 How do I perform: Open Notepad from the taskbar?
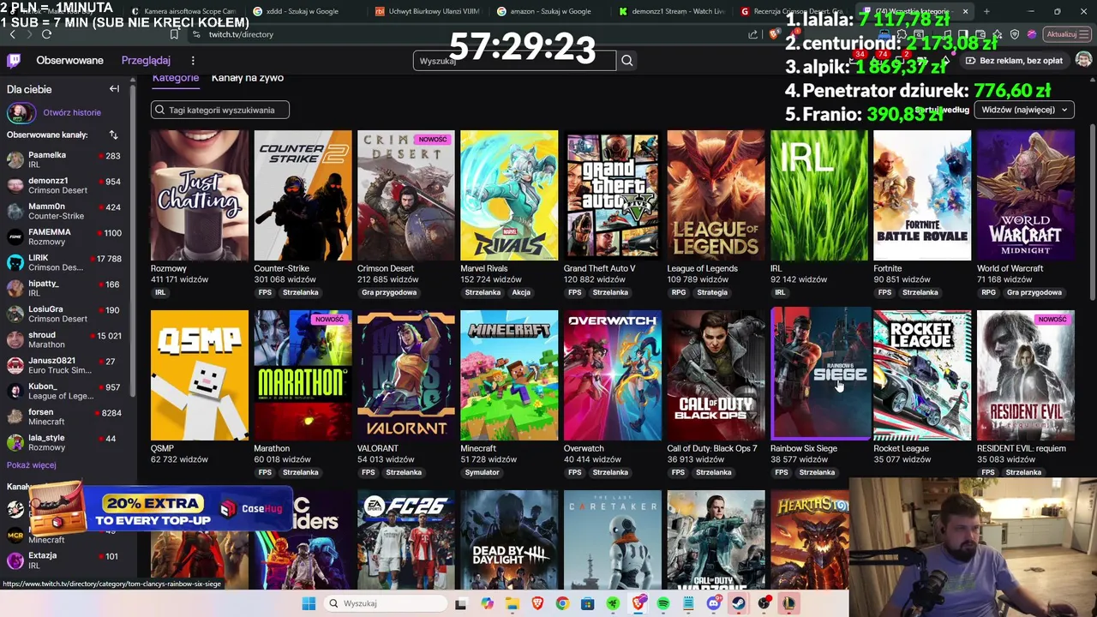pos(688,603)
